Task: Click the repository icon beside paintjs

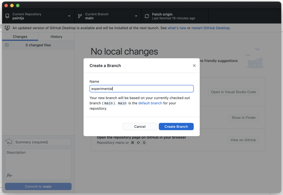Action: (x=7, y=16)
